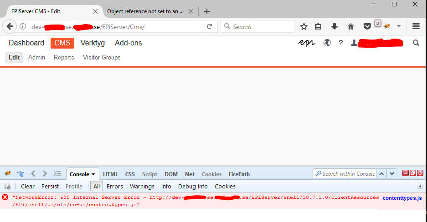The height and width of the screenshot is (222, 427).
Task: Show site information via the info icon
Action: coord(23,26)
